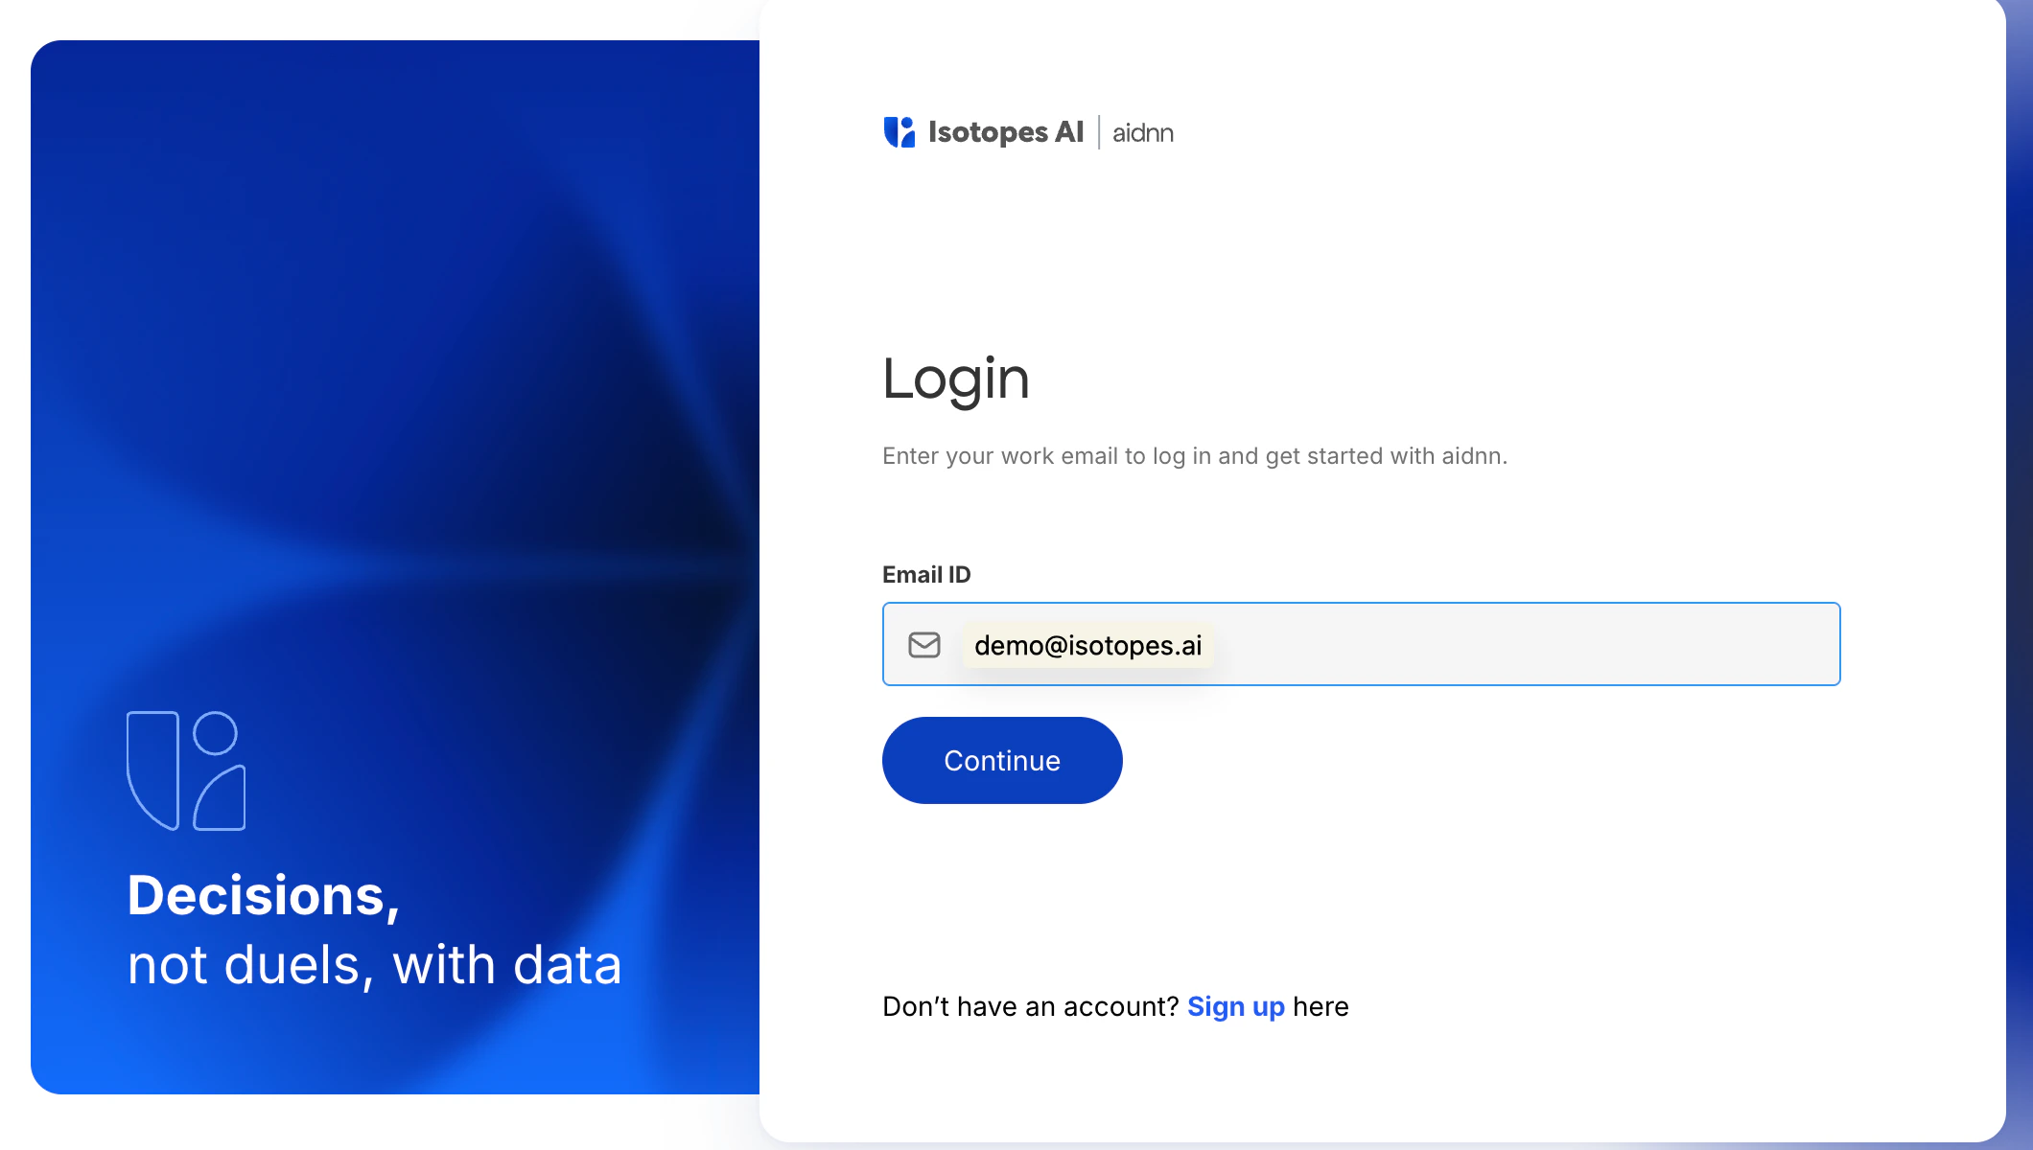The image size is (2033, 1150).
Task: Click 'Enter your work email' instruction text
Action: click(1195, 456)
